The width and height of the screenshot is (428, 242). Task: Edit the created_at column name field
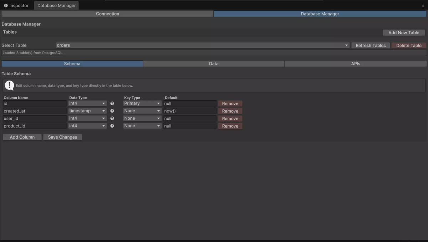35,111
